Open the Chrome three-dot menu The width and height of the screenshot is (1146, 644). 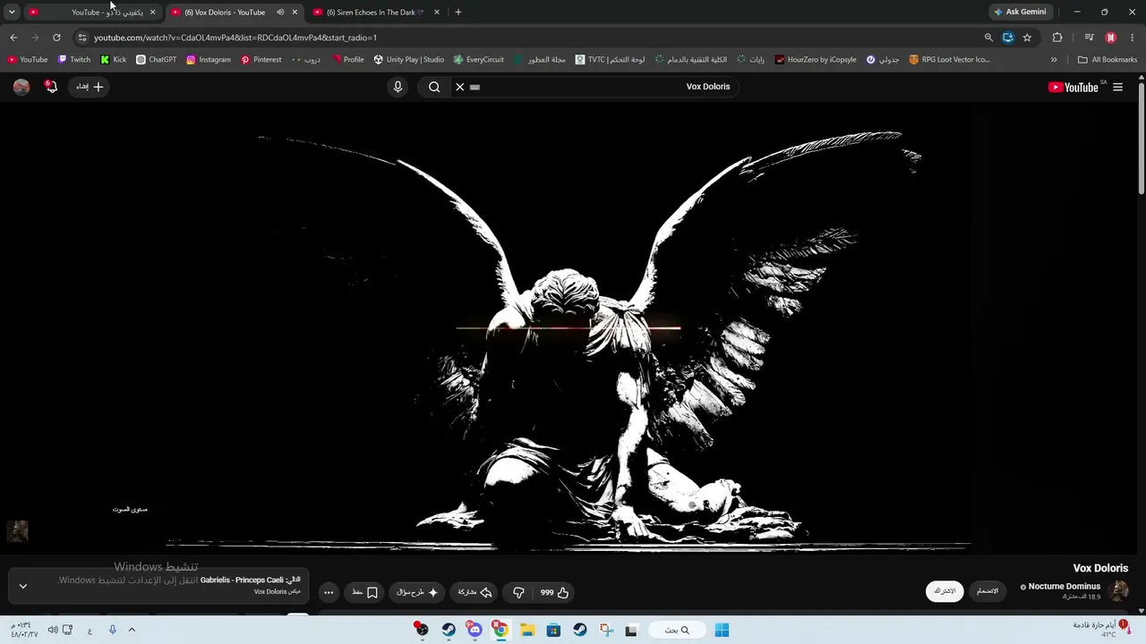tap(1133, 38)
